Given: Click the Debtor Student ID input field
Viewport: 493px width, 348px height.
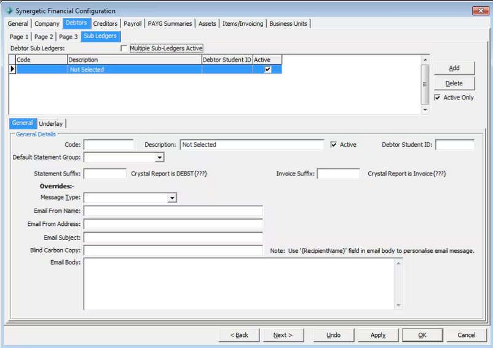Looking at the screenshot, I should click(x=455, y=145).
